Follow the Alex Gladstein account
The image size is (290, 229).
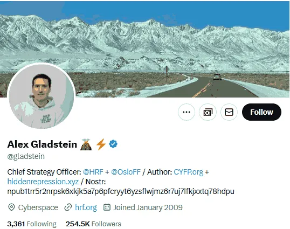point(261,112)
